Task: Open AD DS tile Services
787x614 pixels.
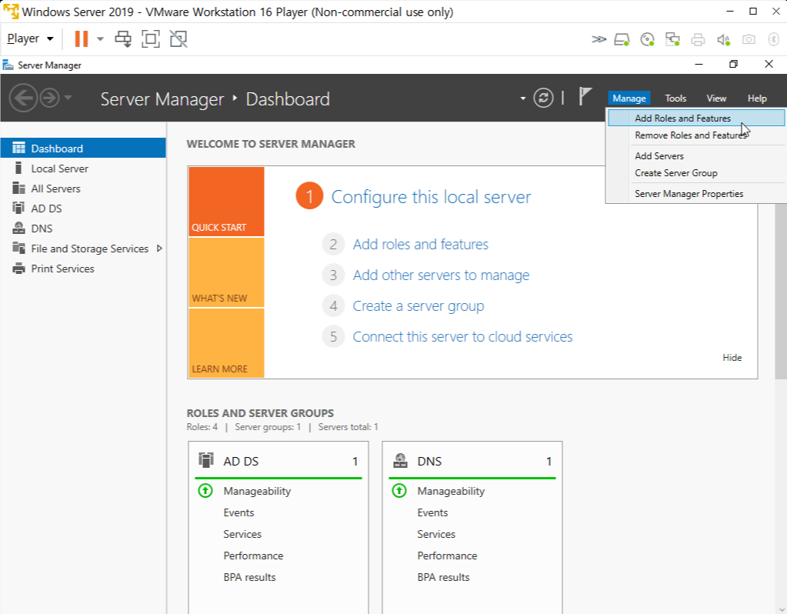Action: click(x=242, y=534)
